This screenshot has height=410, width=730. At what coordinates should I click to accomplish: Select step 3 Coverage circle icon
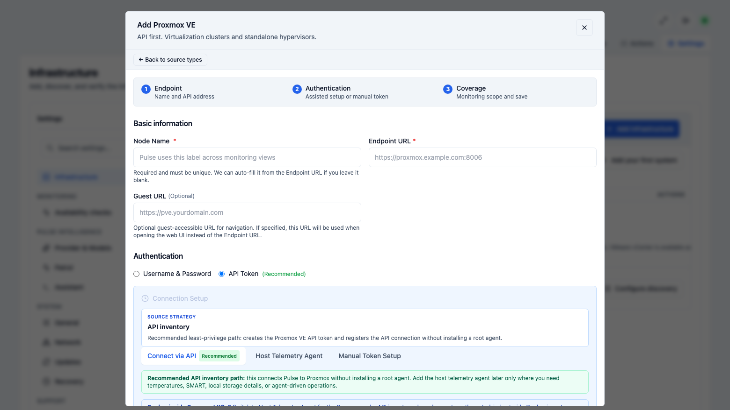pyautogui.click(x=448, y=89)
